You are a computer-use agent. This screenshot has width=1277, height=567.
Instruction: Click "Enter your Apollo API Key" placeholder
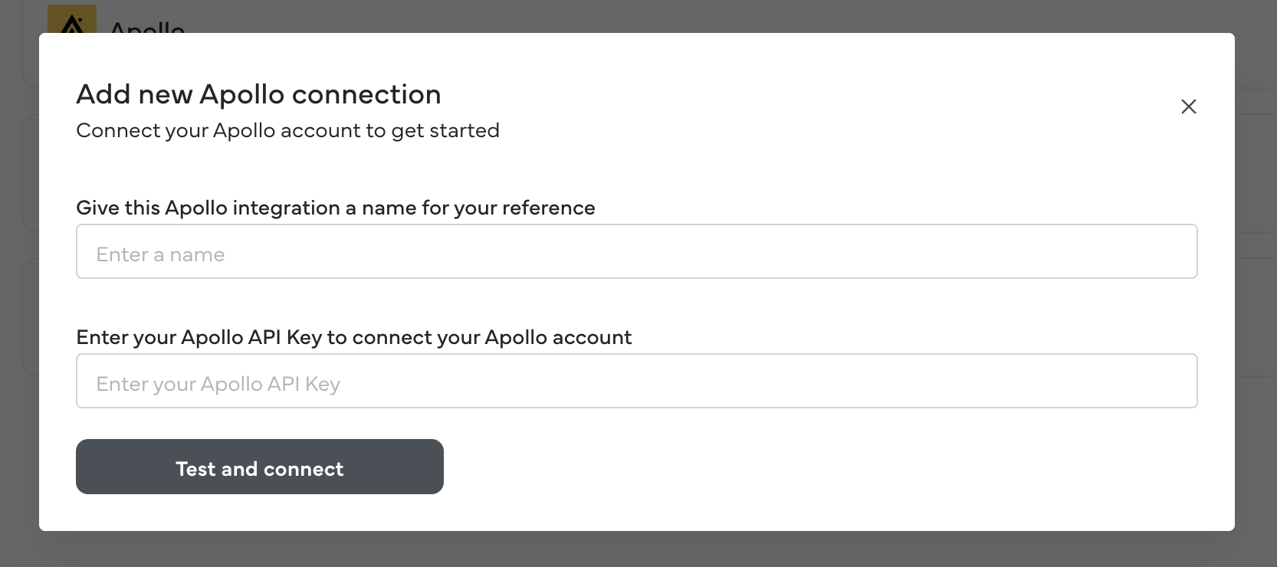(x=218, y=384)
